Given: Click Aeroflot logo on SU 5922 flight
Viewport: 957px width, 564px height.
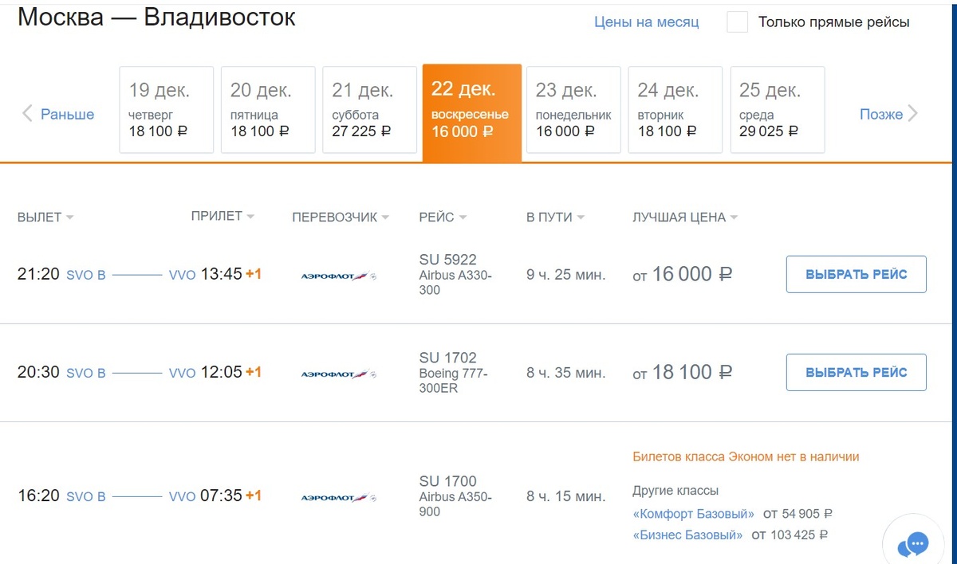Looking at the screenshot, I should (338, 276).
